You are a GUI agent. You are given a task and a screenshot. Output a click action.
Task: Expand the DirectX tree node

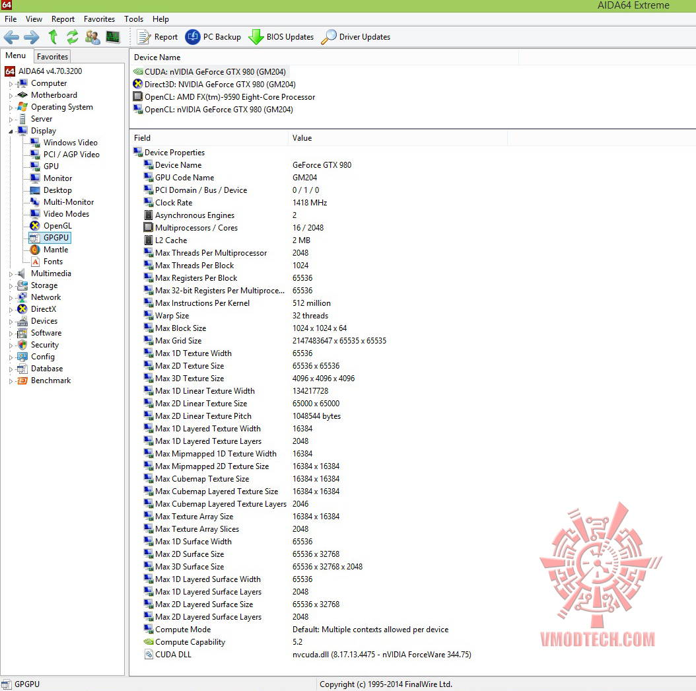point(11,310)
